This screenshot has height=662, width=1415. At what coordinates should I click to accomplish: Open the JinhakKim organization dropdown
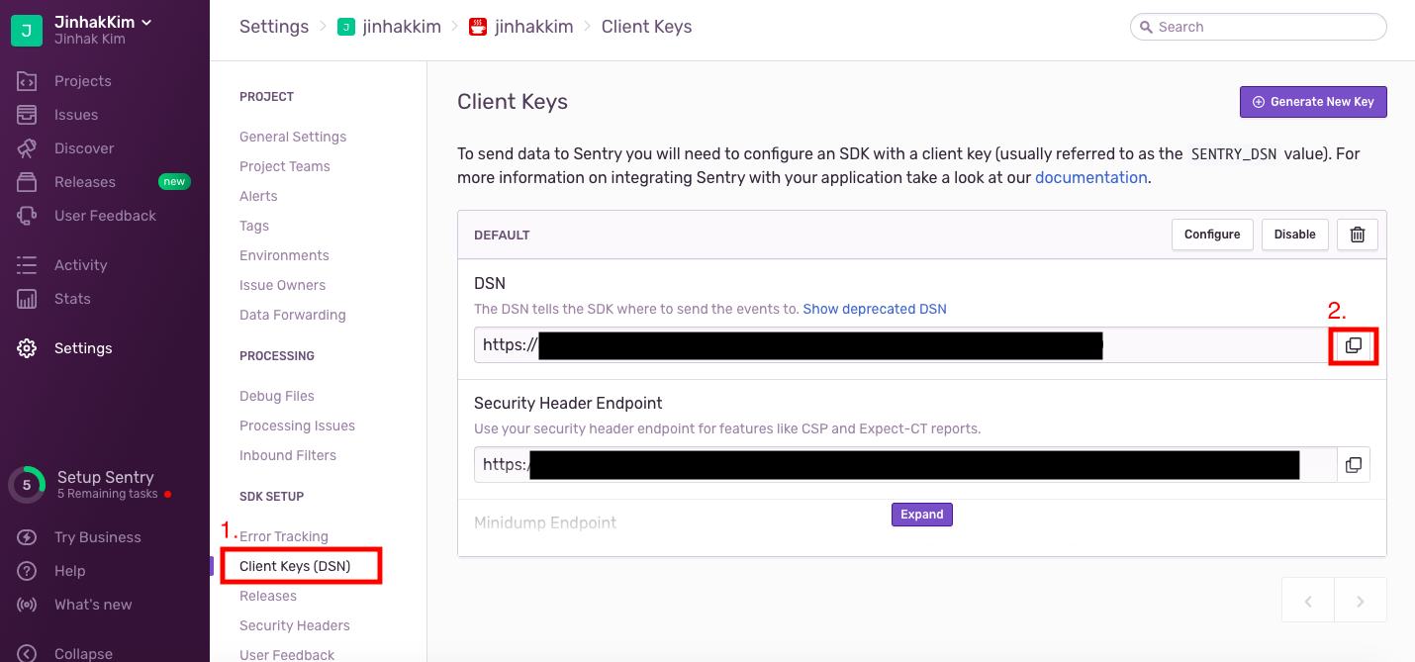point(104,22)
